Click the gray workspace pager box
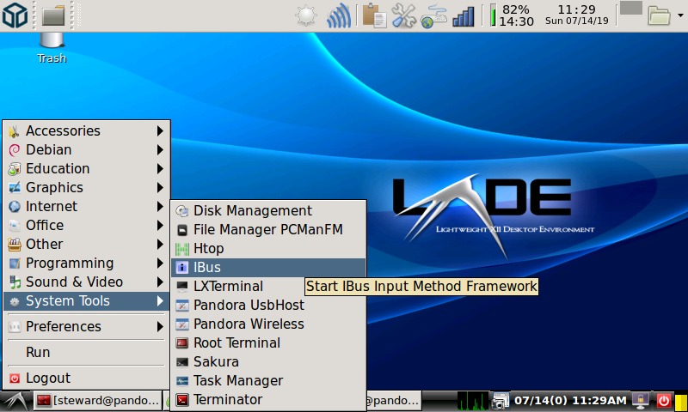The height and width of the screenshot is (412, 688). (631, 8)
